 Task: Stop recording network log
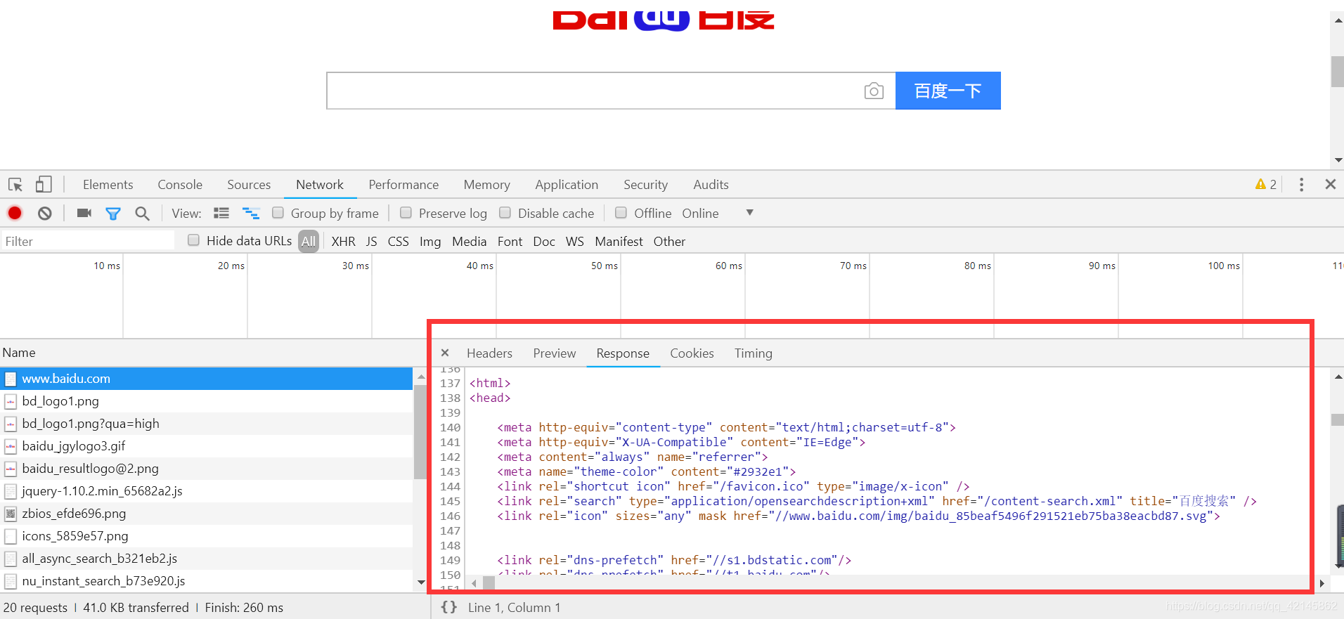(15, 213)
